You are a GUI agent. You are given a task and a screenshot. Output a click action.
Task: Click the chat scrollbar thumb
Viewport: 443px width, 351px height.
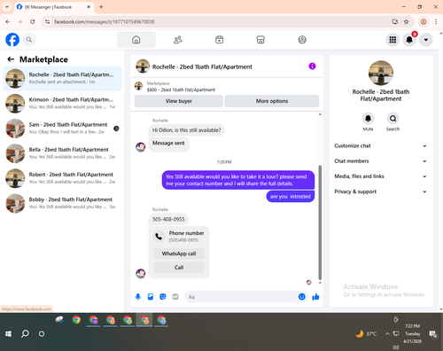point(320,222)
